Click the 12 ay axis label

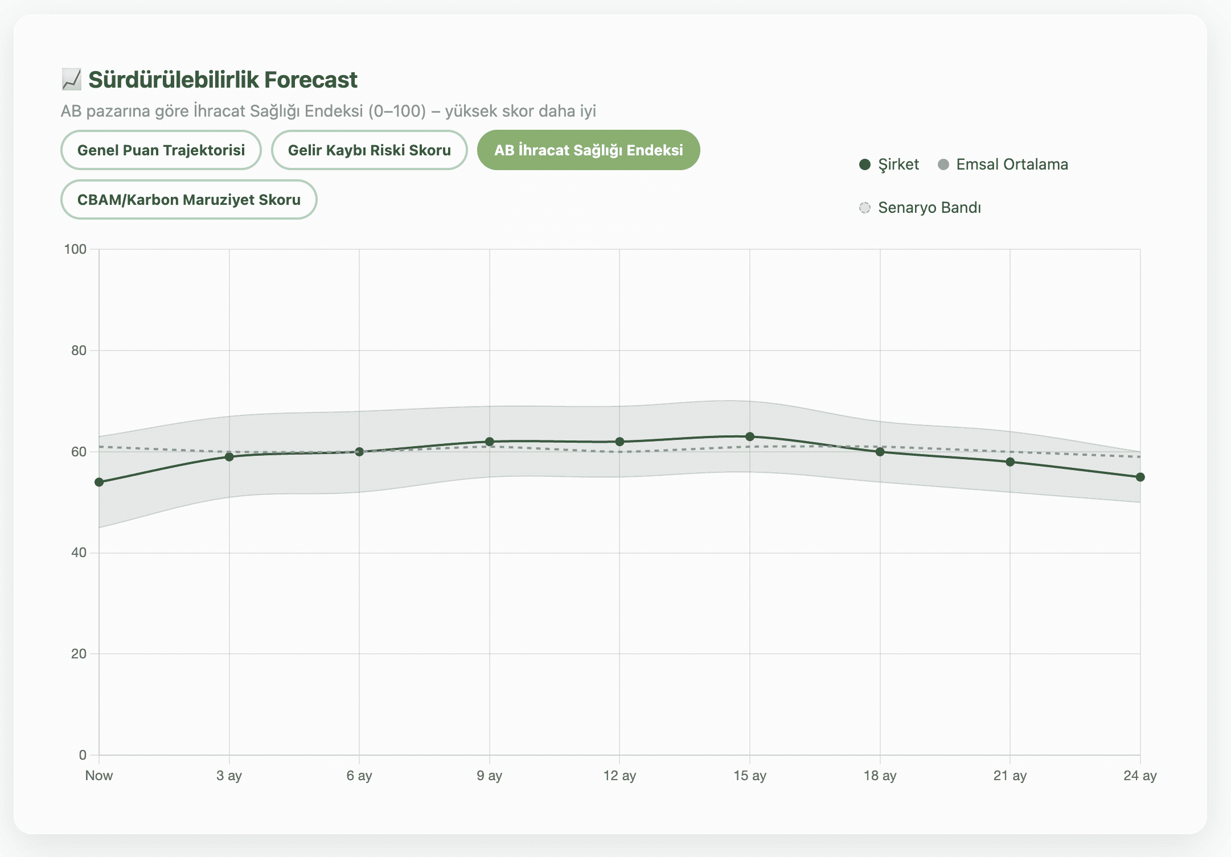coord(621,775)
